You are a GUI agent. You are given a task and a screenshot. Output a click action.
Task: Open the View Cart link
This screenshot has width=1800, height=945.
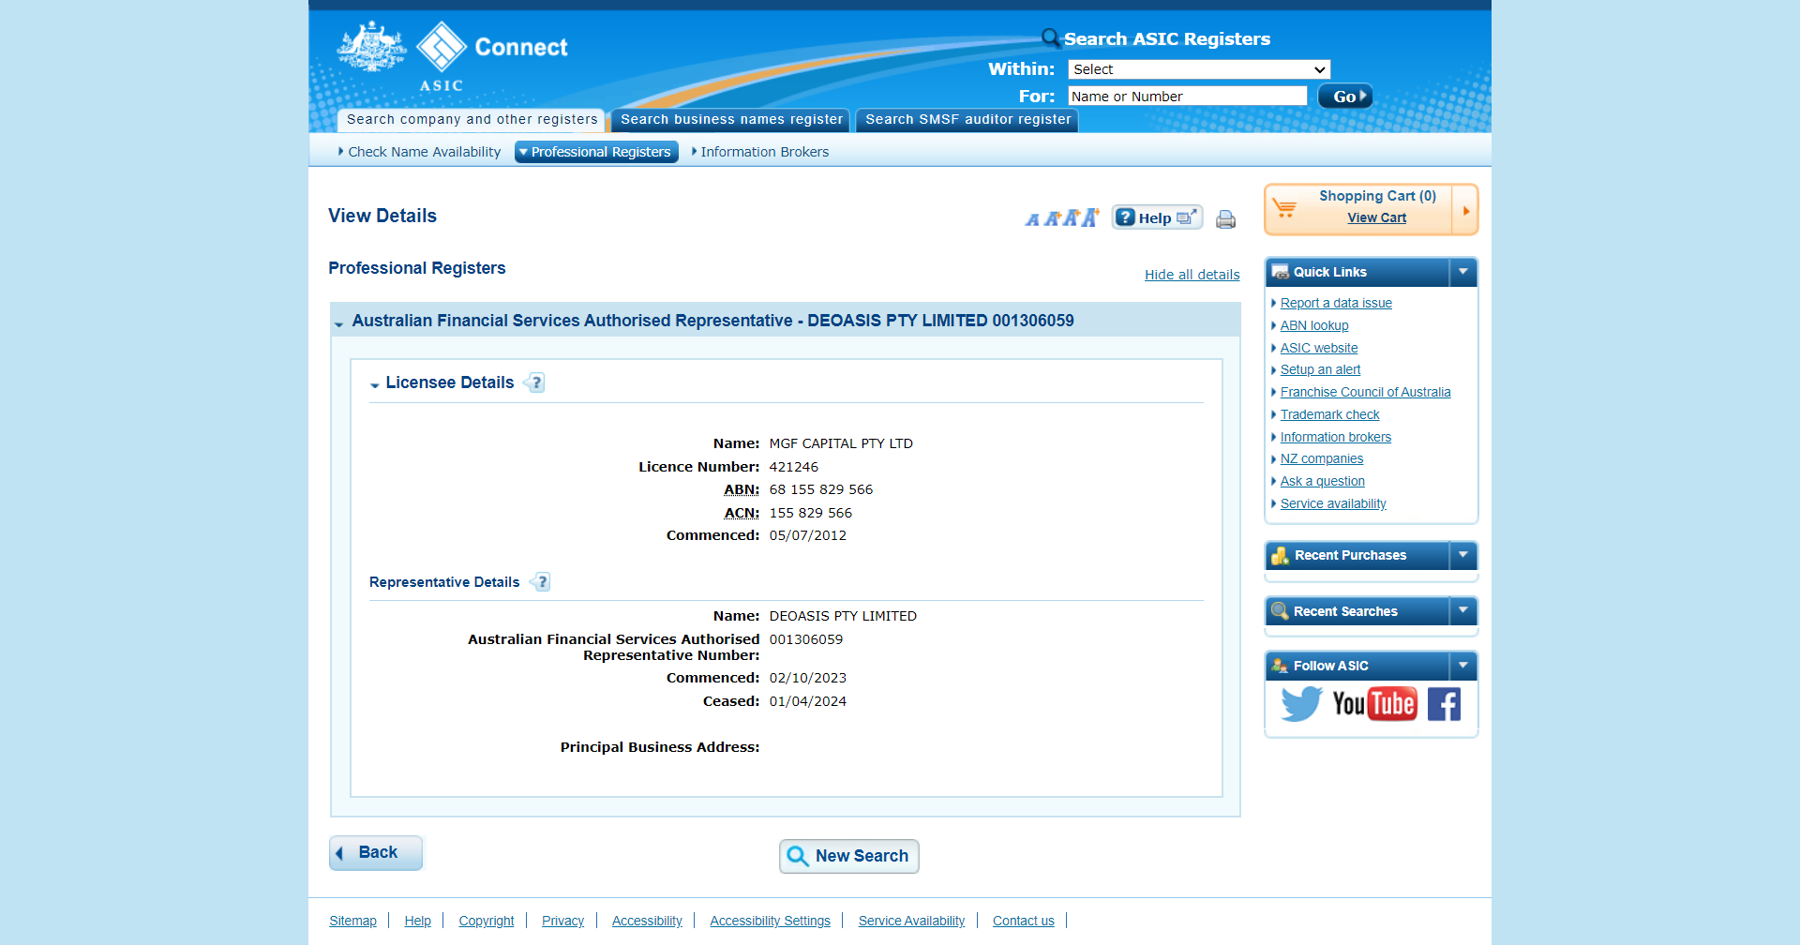(x=1377, y=217)
